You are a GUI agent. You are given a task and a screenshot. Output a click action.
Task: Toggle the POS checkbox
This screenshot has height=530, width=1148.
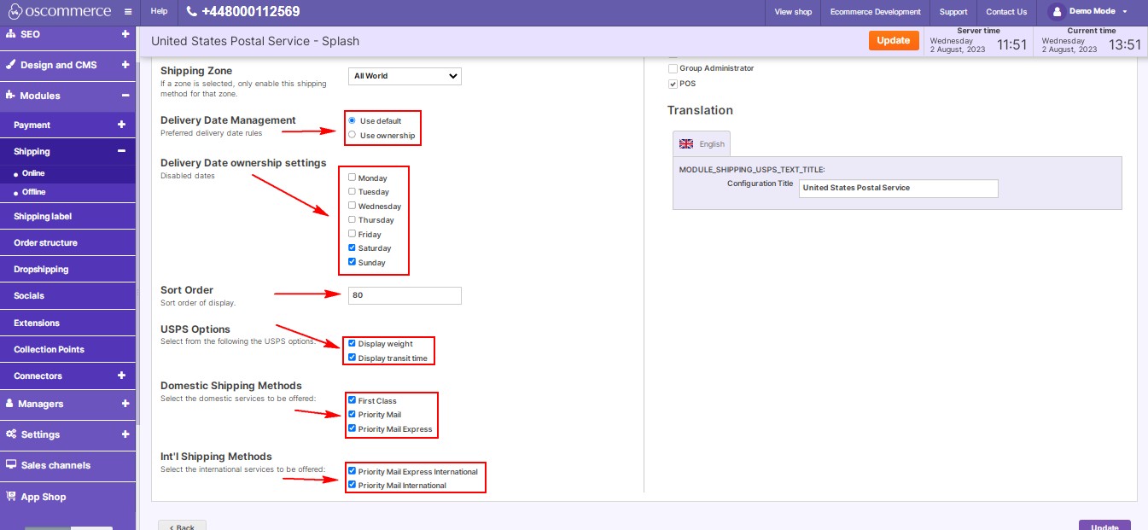click(x=673, y=84)
